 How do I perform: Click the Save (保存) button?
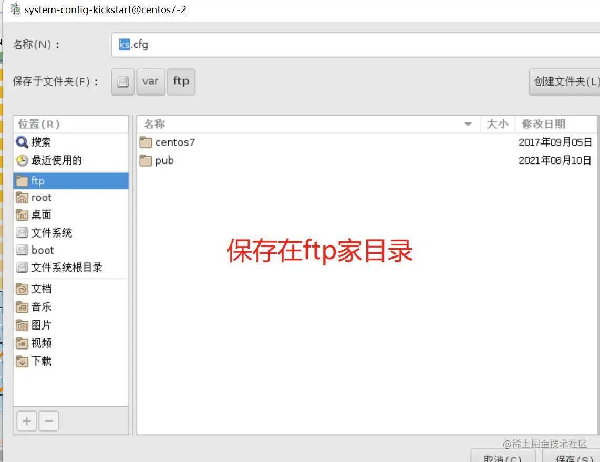click(x=572, y=456)
